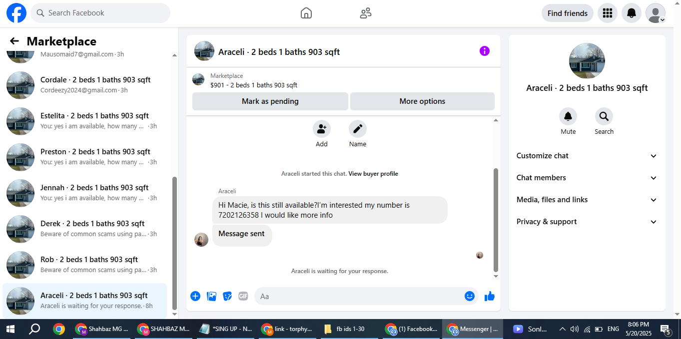681x339 pixels.
Task: Expand the Chat members section
Action: point(587,178)
